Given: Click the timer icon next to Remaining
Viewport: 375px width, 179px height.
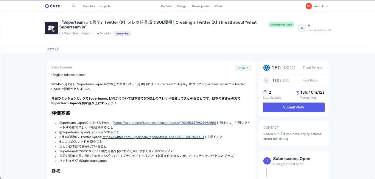Looking at the screenshot, I should (297, 92).
